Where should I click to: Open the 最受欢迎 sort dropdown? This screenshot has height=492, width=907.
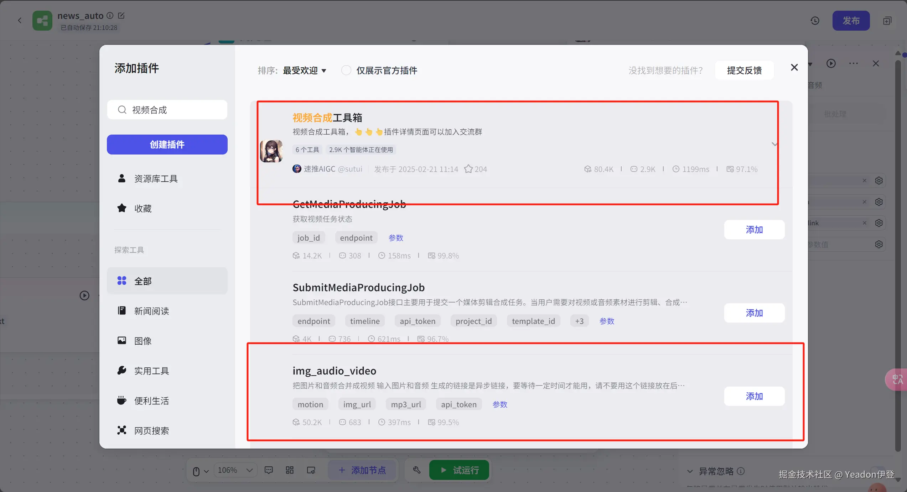305,70
